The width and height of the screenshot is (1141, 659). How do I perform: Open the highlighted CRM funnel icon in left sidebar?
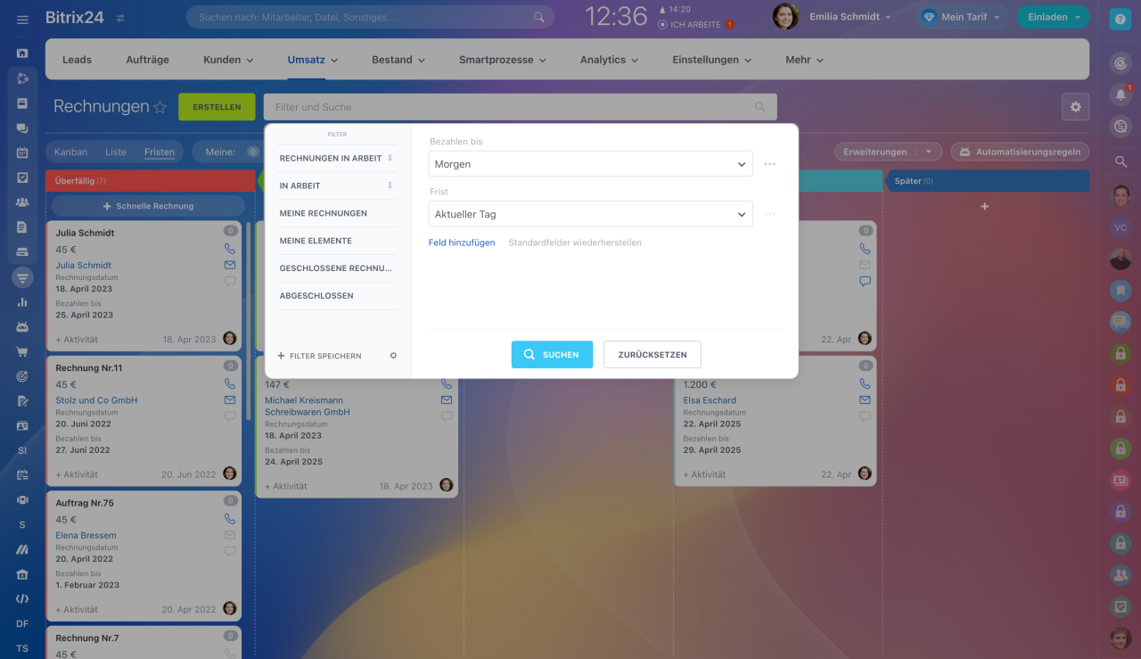pyautogui.click(x=22, y=277)
